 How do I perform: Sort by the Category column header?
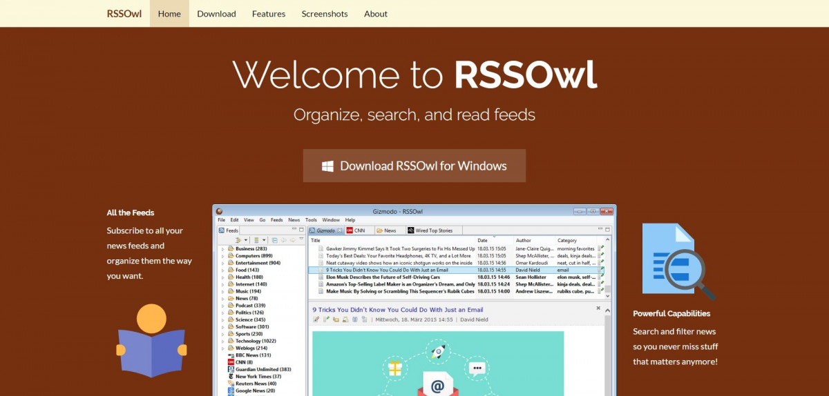pos(567,240)
